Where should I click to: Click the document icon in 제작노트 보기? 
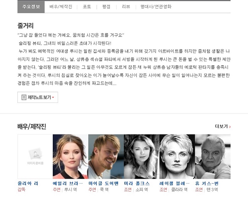24,97
